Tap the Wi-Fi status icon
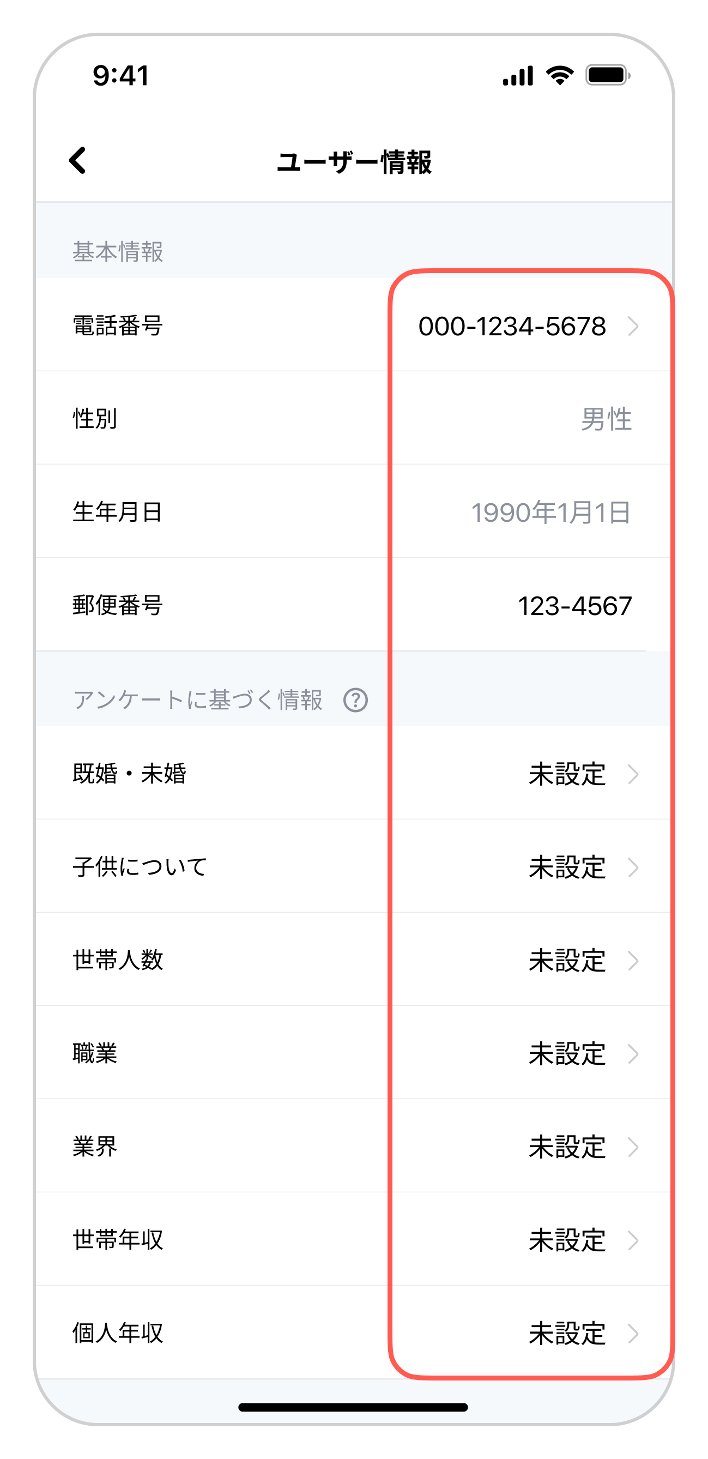This screenshot has height=1459, width=708. pos(560,75)
